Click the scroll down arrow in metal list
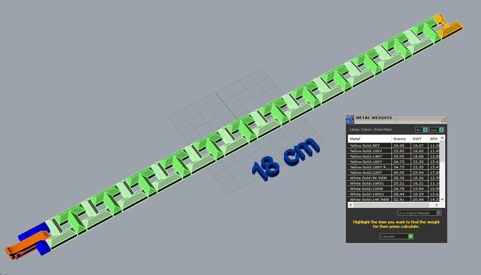The height and width of the screenshot is (275, 481). (442, 199)
